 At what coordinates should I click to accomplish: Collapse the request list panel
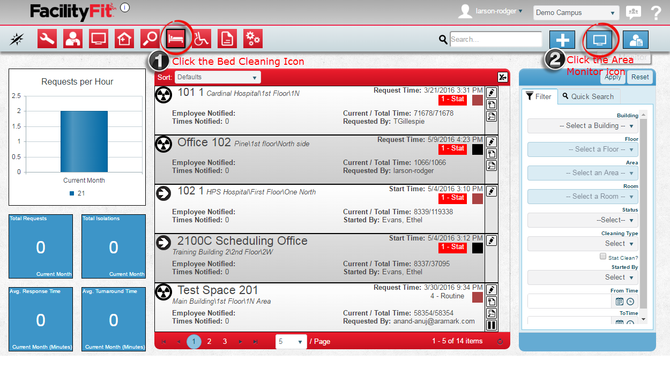502,77
